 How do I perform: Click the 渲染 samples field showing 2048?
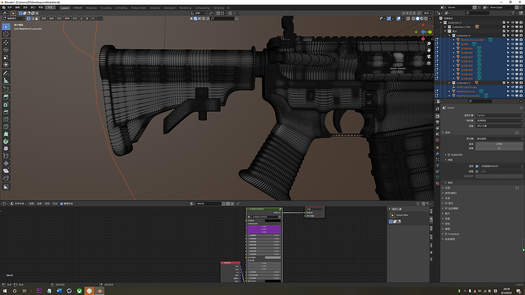(499, 144)
